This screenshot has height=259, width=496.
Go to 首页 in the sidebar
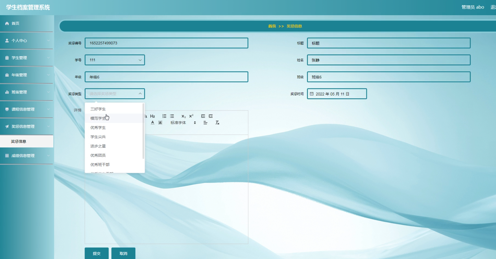pyautogui.click(x=27, y=23)
